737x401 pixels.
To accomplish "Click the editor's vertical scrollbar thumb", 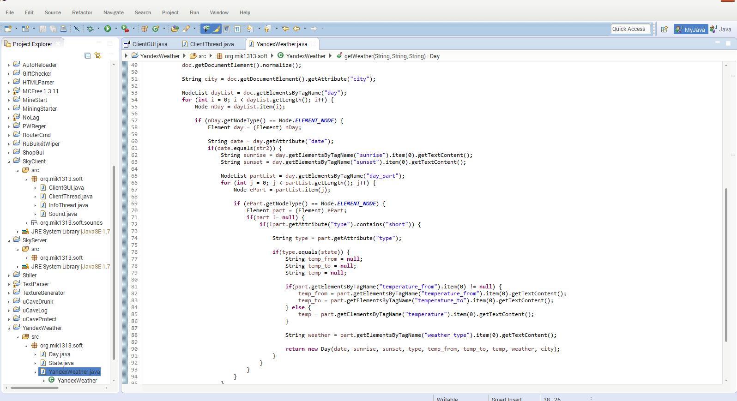I will pos(726,264).
